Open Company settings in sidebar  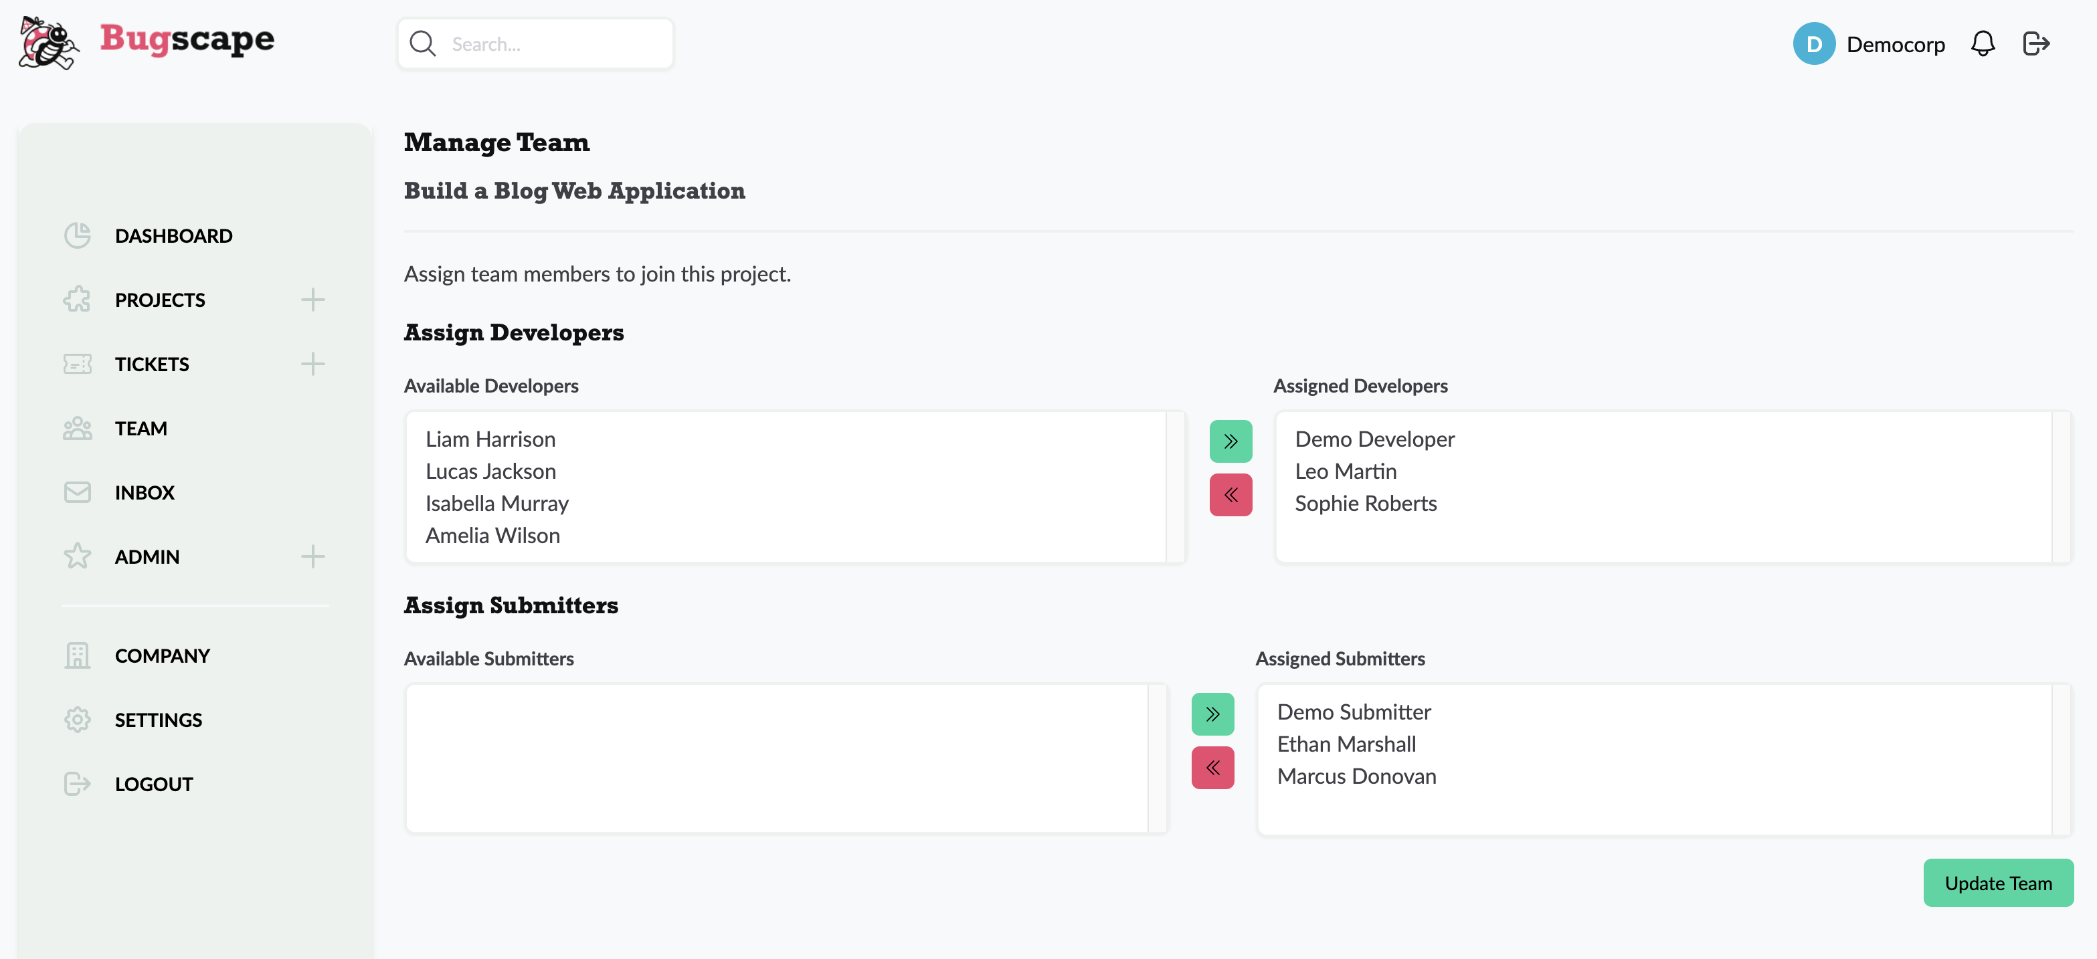tap(162, 655)
